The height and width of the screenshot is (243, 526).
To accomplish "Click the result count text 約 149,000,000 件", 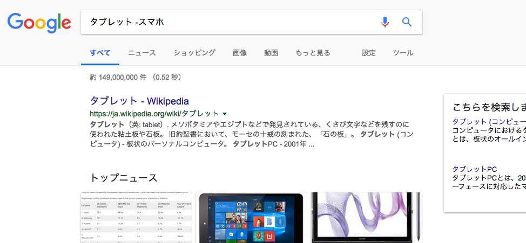I will [118, 78].
